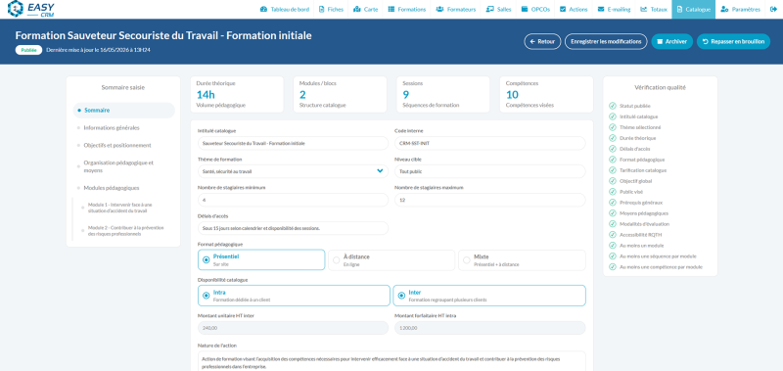Viewport: 783px width, 371px height.
Task: Click the check icon next to Statut publiée
Action: click(613, 106)
